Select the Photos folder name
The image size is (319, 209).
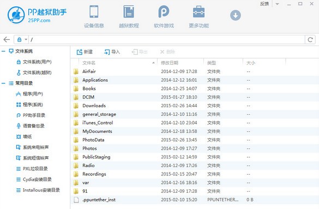tap(89, 148)
